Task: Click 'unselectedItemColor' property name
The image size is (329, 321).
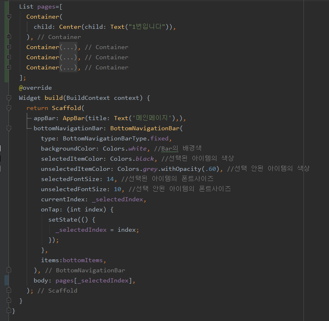Action: click(x=75, y=169)
